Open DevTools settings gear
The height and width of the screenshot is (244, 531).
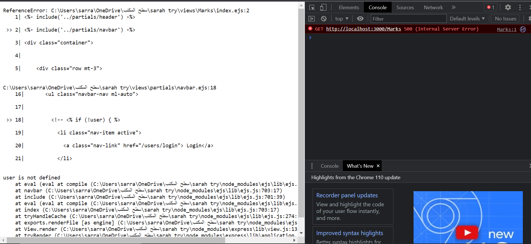508,8
